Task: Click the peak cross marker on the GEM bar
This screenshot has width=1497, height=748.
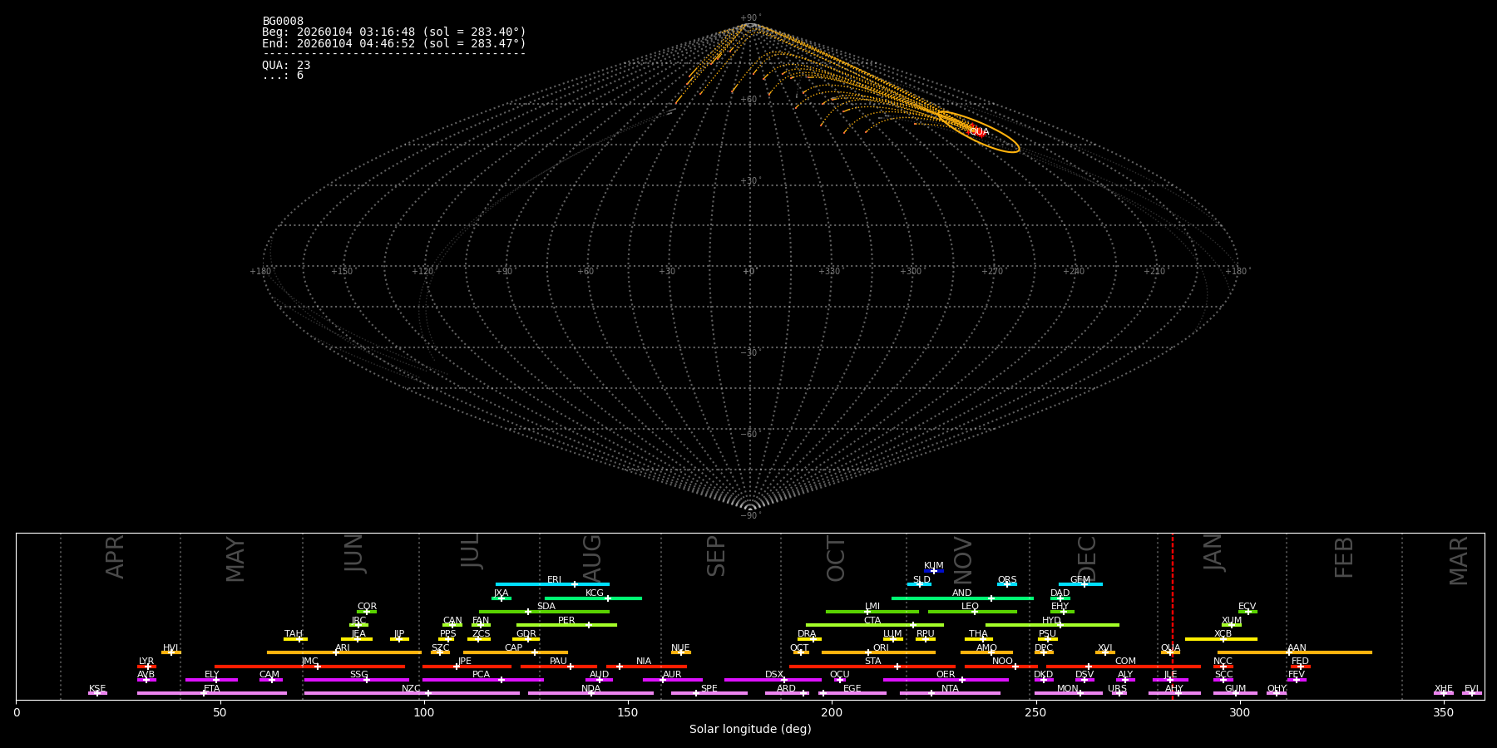Action: pyautogui.click(x=1084, y=584)
